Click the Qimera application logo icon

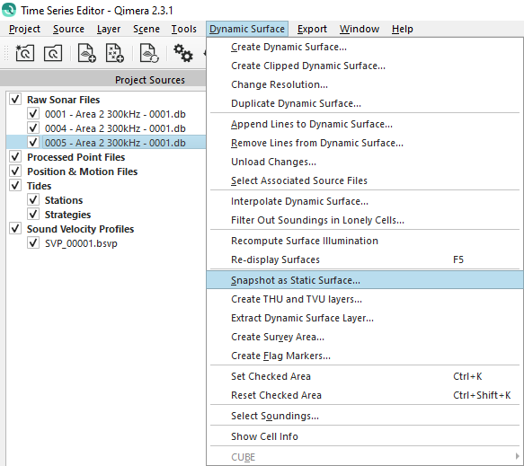tap(9, 10)
